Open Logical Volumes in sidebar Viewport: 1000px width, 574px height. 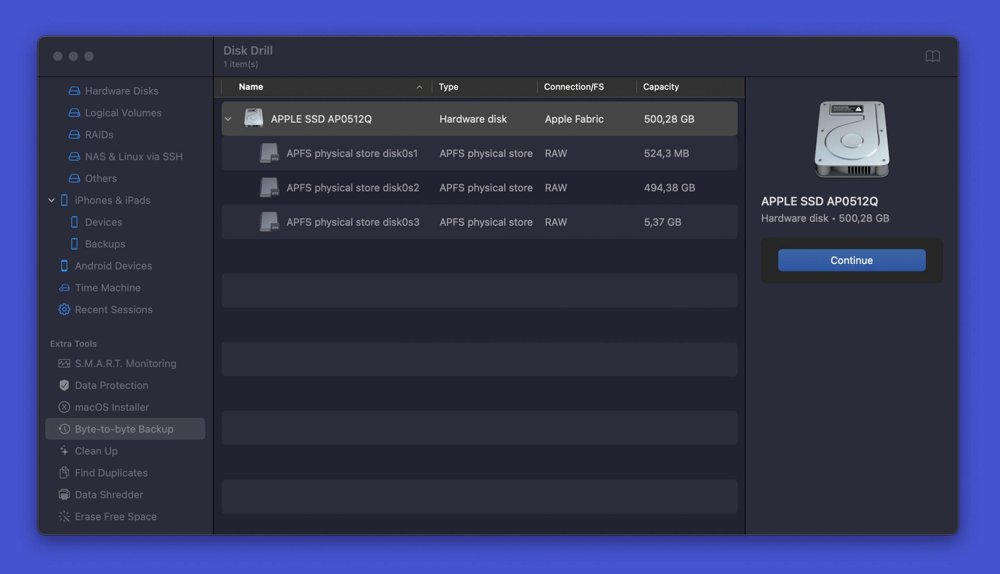[x=123, y=113]
